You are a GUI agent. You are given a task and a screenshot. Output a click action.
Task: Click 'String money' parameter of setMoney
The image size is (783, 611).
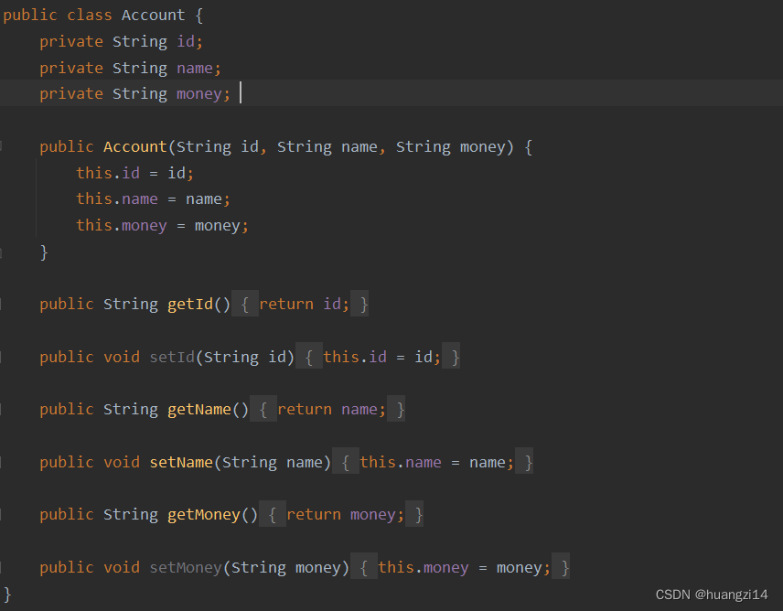(286, 568)
